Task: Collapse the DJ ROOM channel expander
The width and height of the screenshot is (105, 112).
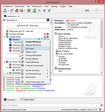Action: [x=7, y=73]
